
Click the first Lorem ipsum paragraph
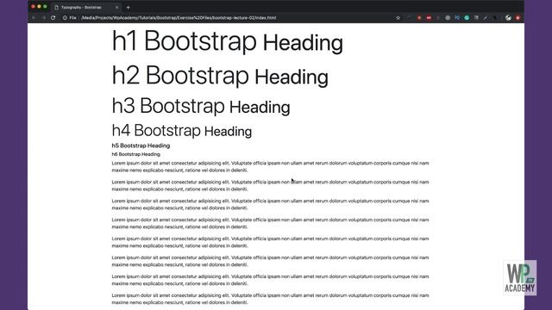pos(270,166)
